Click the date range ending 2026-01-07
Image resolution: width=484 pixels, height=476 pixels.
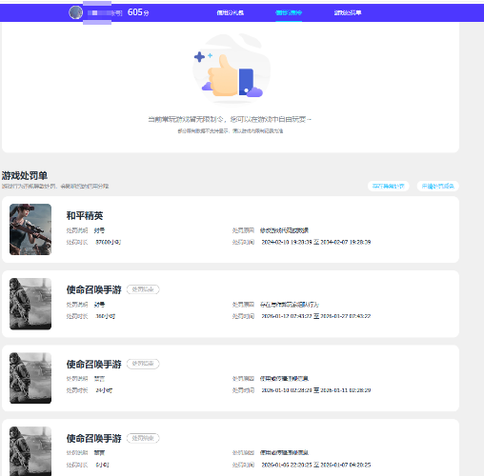(316, 465)
